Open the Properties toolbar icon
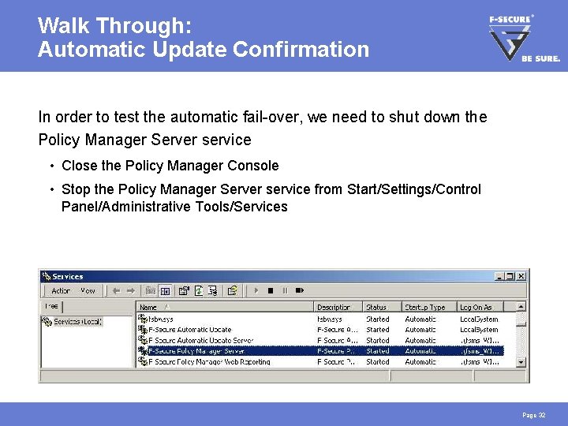This screenshot has height=426, width=568. click(x=184, y=290)
